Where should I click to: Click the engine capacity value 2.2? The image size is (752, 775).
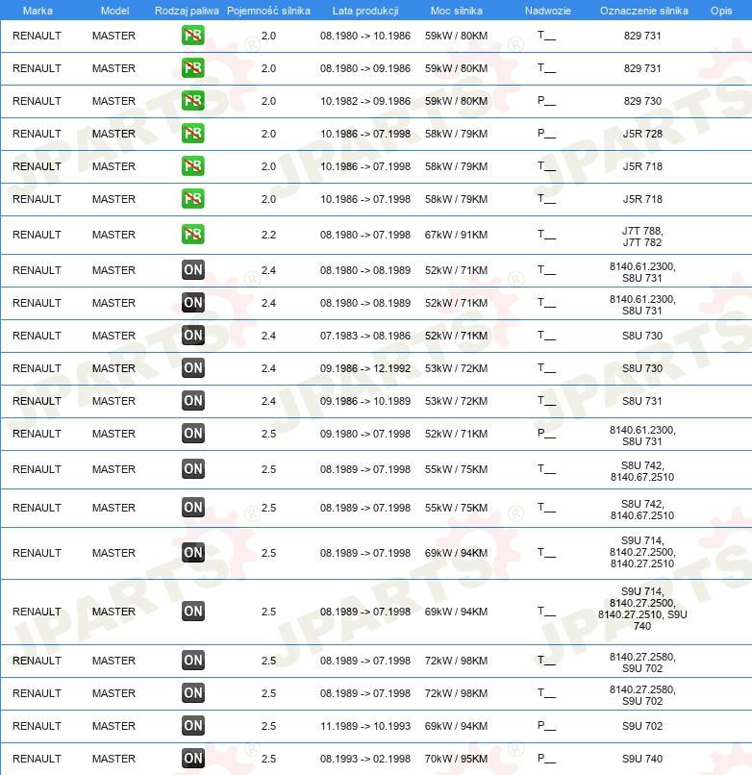(268, 235)
